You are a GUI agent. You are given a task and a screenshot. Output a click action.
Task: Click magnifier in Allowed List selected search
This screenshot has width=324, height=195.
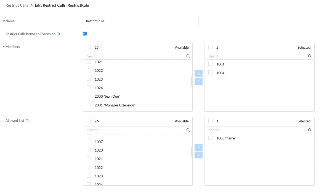(x=310, y=130)
